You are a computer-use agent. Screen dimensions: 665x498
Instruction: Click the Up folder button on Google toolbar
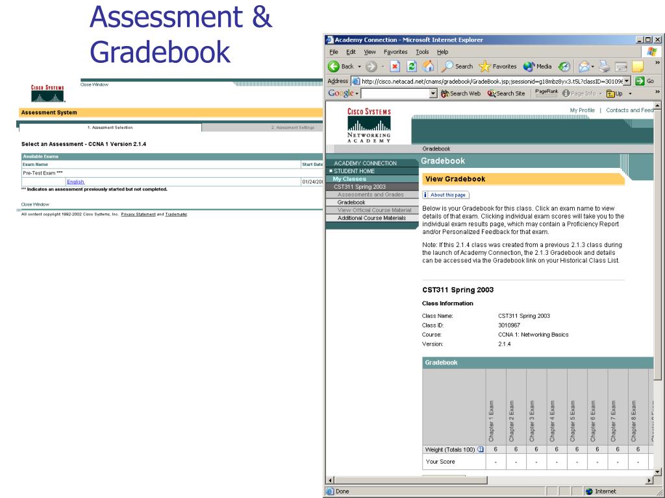coord(614,93)
